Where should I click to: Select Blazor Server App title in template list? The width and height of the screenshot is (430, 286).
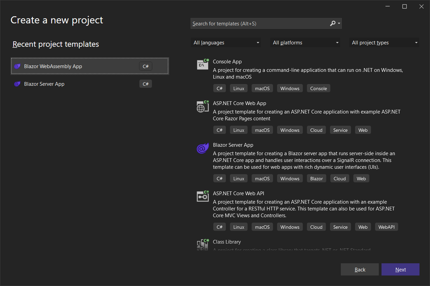233,145
